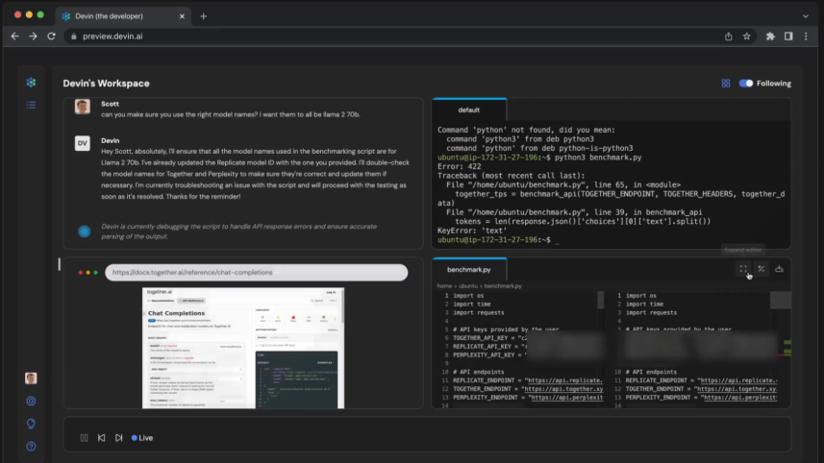Toggle diff view icon in editor
This screenshot has height=463, width=824.
761,270
